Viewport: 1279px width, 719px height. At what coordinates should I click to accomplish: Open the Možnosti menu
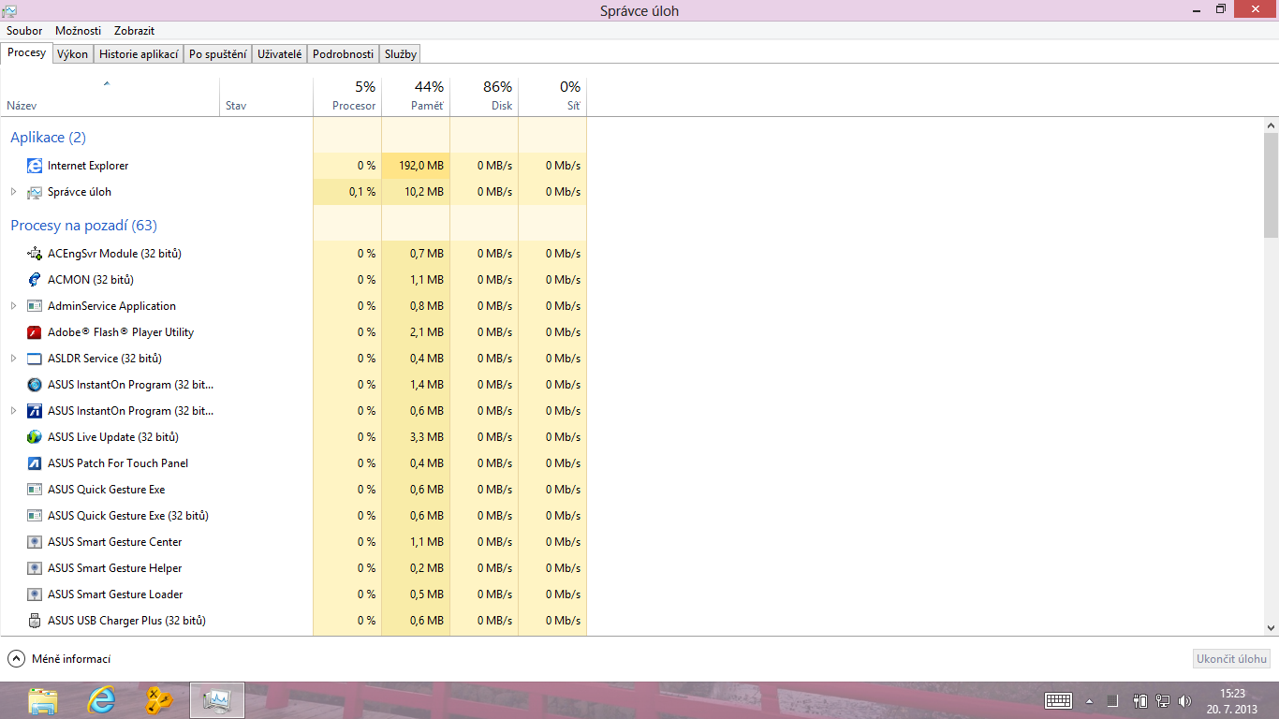[79, 31]
